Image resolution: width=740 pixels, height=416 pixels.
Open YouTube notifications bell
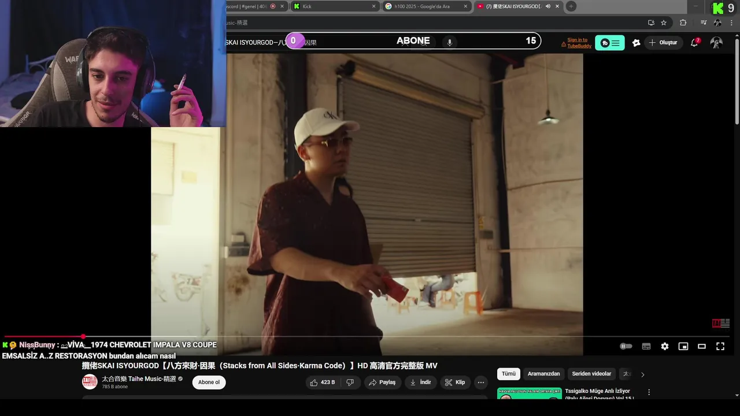tap(694, 43)
